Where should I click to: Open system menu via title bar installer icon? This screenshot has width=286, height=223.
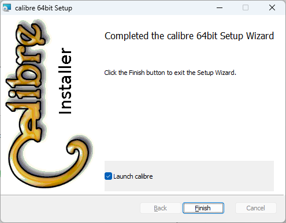[x=7, y=8]
